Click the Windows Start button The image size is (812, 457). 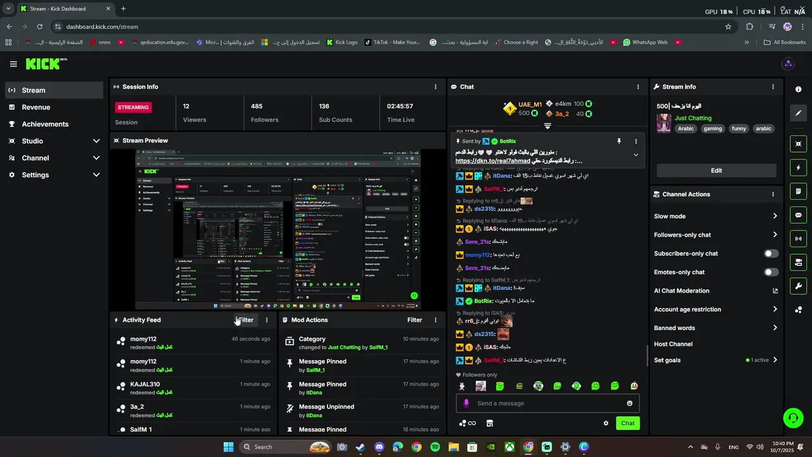228,447
